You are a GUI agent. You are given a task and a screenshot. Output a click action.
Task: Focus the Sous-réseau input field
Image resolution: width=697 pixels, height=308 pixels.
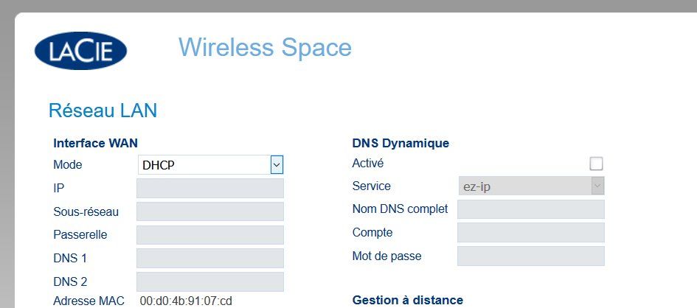coord(210,212)
